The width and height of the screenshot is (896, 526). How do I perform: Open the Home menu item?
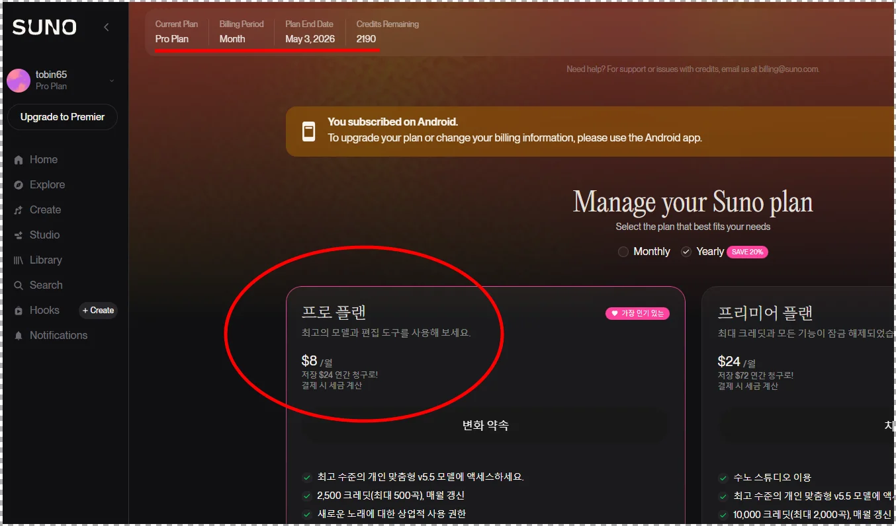click(x=44, y=160)
